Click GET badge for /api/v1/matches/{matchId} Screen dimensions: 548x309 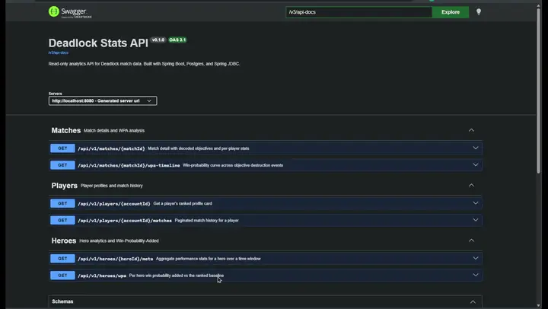point(62,148)
